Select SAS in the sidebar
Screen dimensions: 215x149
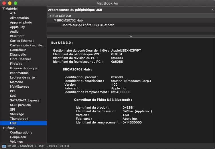(x=13, y=96)
